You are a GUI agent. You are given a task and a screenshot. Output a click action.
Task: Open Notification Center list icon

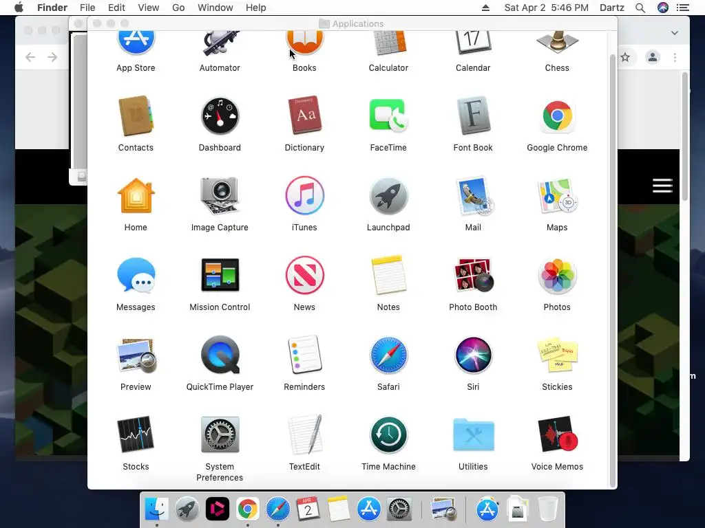pyautogui.click(x=683, y=8)
